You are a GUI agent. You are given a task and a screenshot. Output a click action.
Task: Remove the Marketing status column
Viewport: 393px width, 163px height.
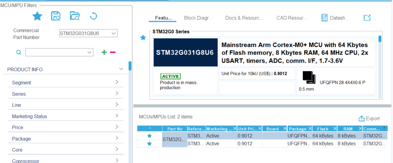(235, 129)
